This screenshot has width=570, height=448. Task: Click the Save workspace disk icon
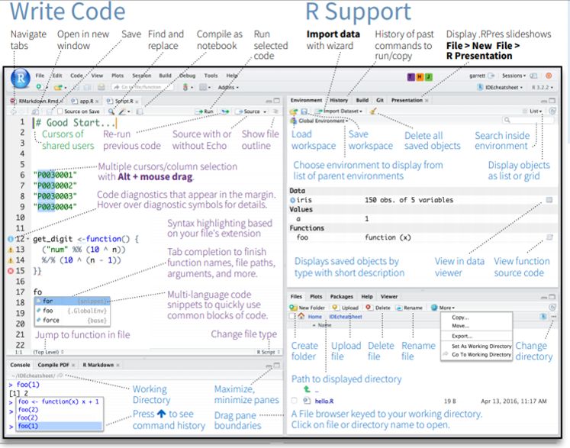pos(304,111)
